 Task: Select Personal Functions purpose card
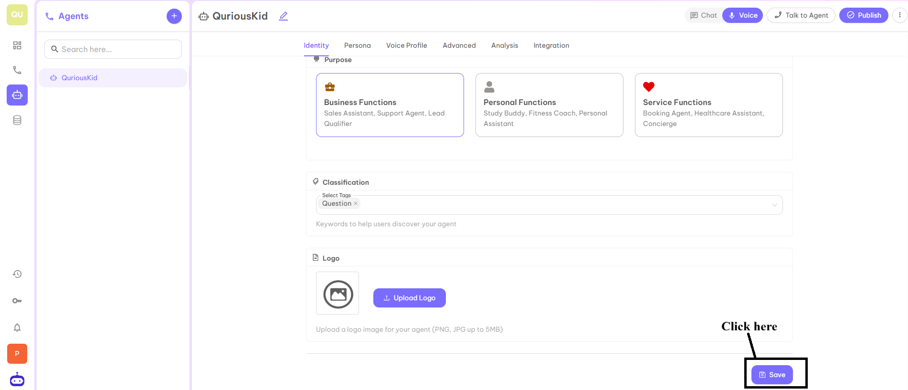point(549,105)
